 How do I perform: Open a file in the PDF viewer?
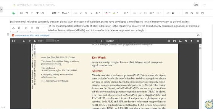175,41
